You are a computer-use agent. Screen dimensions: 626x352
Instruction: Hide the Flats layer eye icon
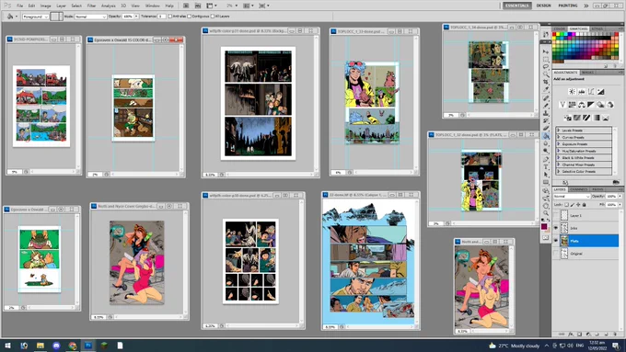click(556, 241)
